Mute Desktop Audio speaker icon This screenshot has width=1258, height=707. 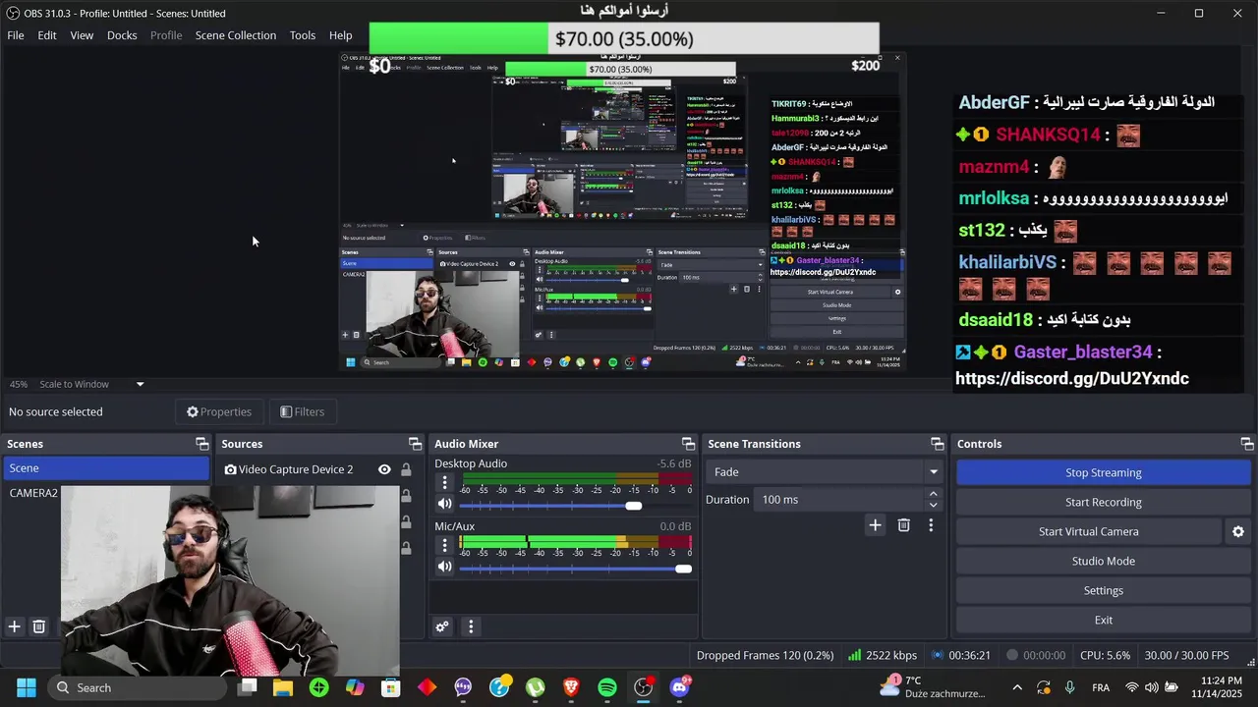point(445,505)
